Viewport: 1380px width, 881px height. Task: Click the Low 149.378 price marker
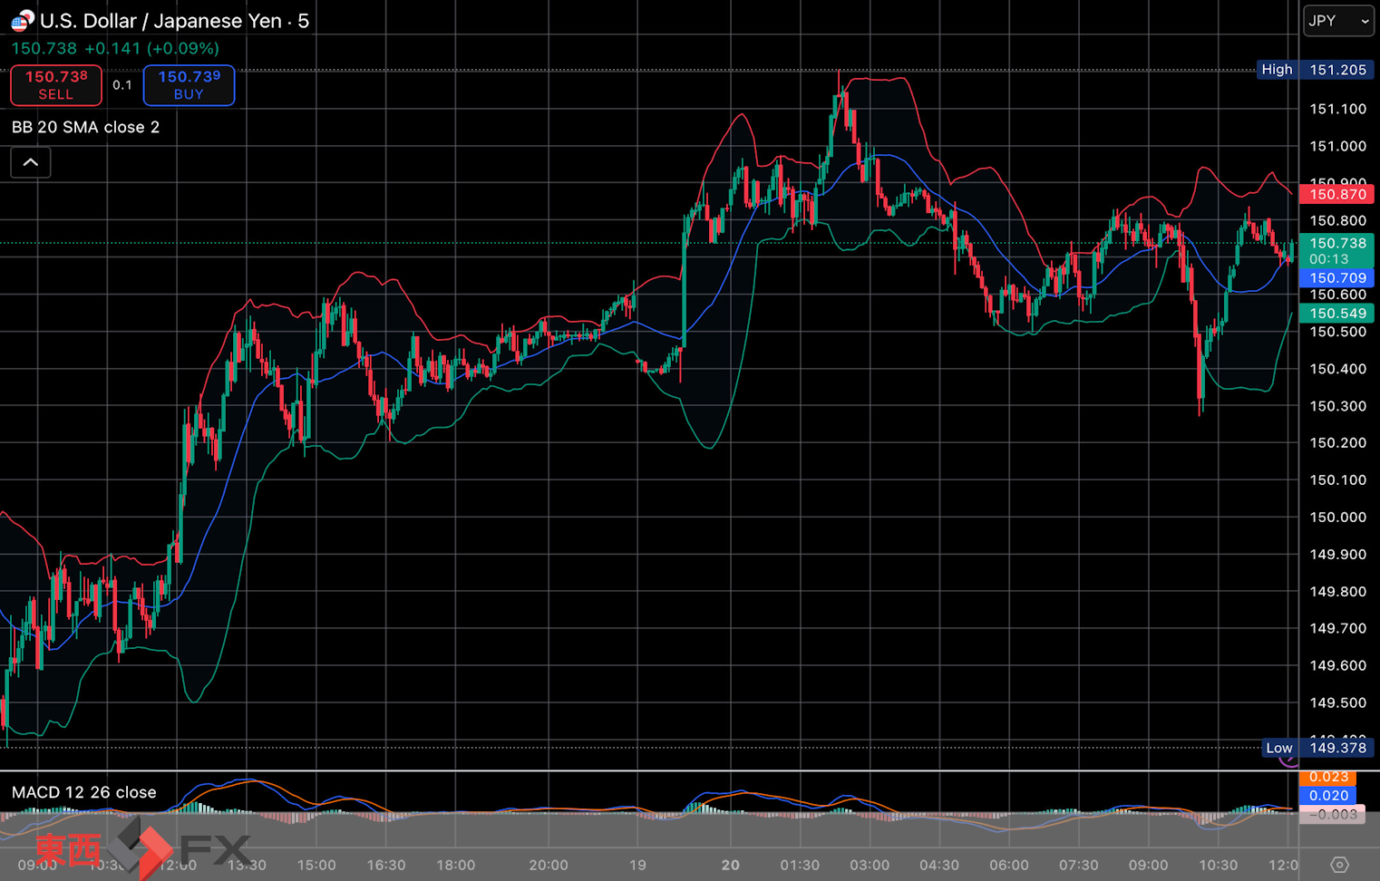click(1316, 748)
